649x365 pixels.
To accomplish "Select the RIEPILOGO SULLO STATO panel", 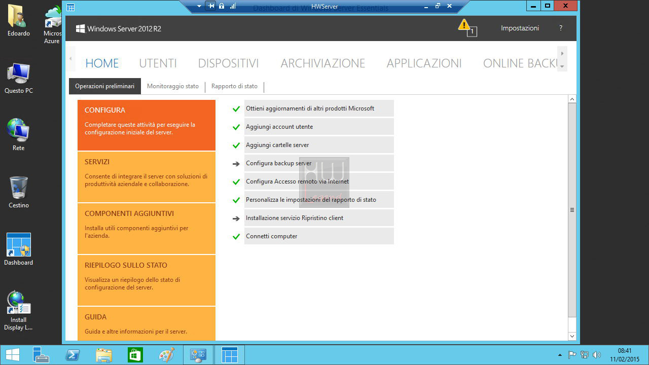I will click(147, 280).
